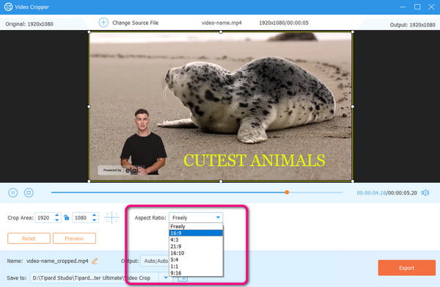Click the seal video preview frame
The image size is (440, 287).
point(221,106)
